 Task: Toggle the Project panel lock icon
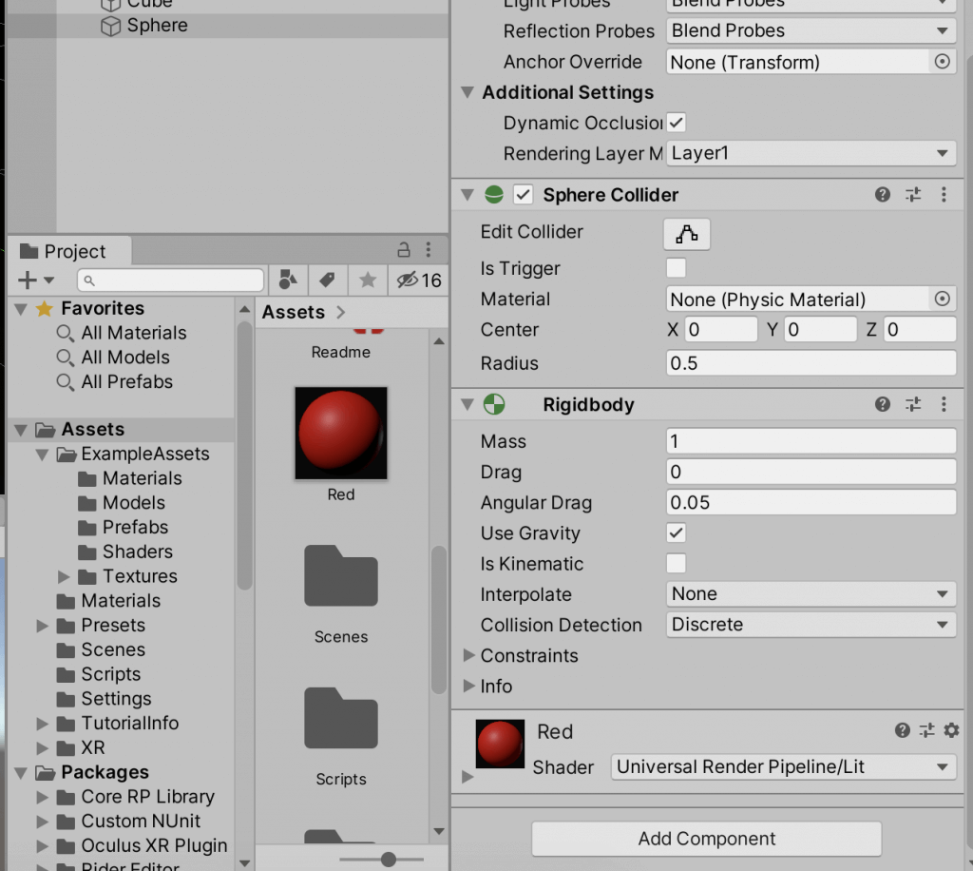404,251
